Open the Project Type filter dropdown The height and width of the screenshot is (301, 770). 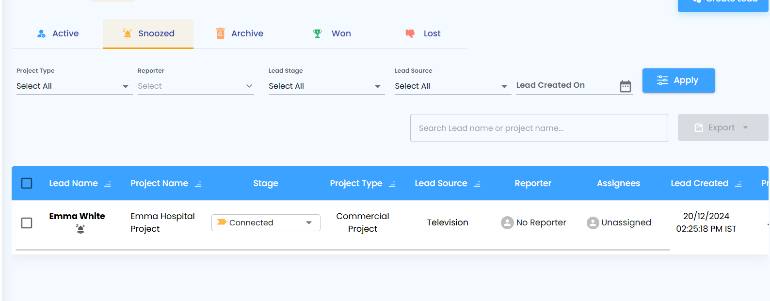coord(74,86)
